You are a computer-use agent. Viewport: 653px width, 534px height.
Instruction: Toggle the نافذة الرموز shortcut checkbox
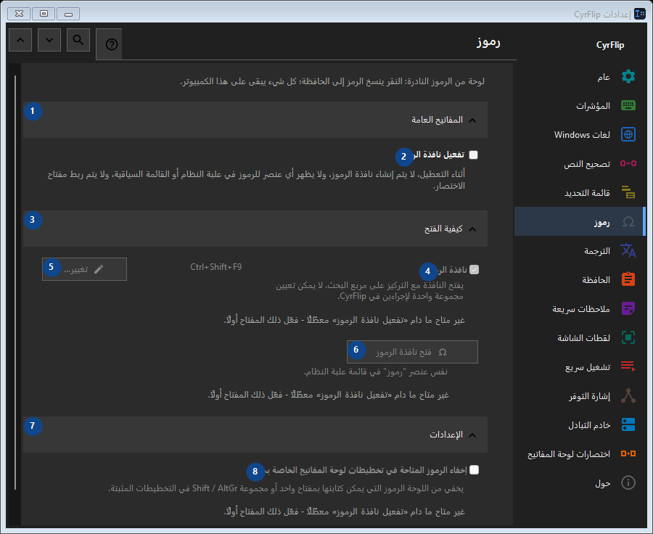pos(474,269)
